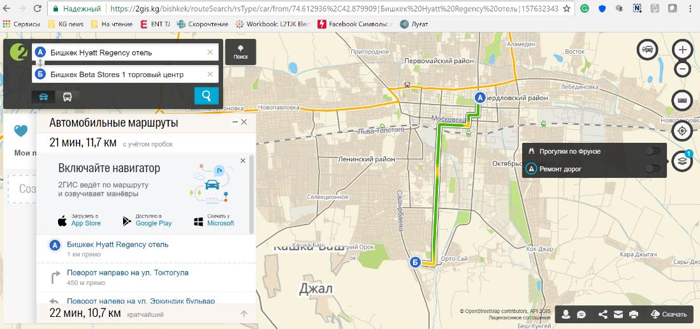
Task: Open the 'Поиск' tab
Action: [240, 52]
